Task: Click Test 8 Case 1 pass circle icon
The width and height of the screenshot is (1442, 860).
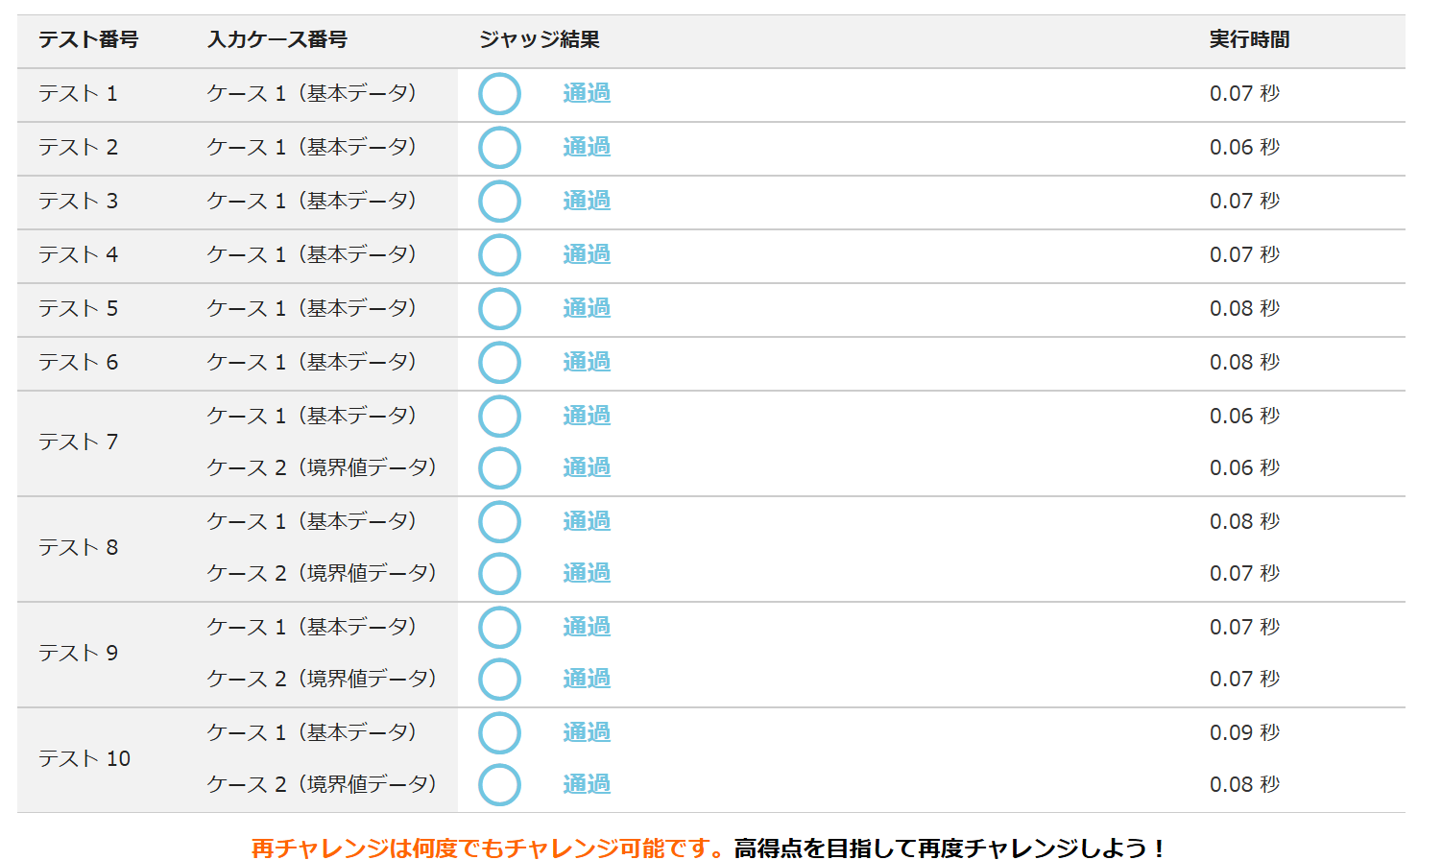Action: (500, 522)
